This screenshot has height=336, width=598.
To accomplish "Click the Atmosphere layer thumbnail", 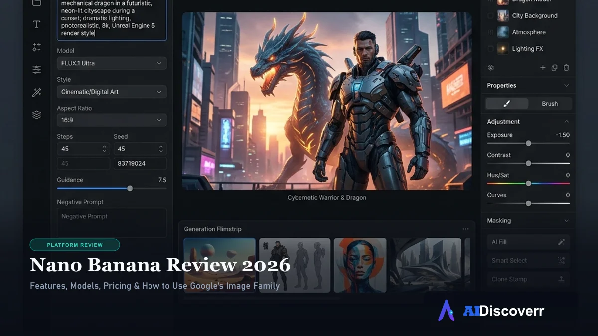I will (x=503, y=32).
